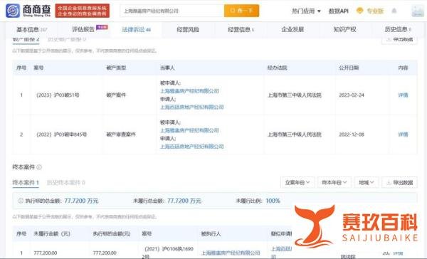This screenshot has width=427, height=259.
Task: Expand the 地域 filter dropdown
Action: point(367,182)
